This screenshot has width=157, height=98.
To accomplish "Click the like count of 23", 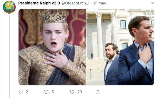I will [80, 92].
